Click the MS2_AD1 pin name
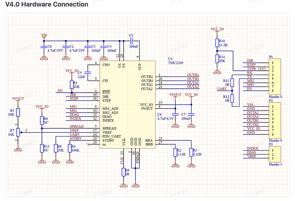This screenshot has height=201, width=295. tap(110, 113)
